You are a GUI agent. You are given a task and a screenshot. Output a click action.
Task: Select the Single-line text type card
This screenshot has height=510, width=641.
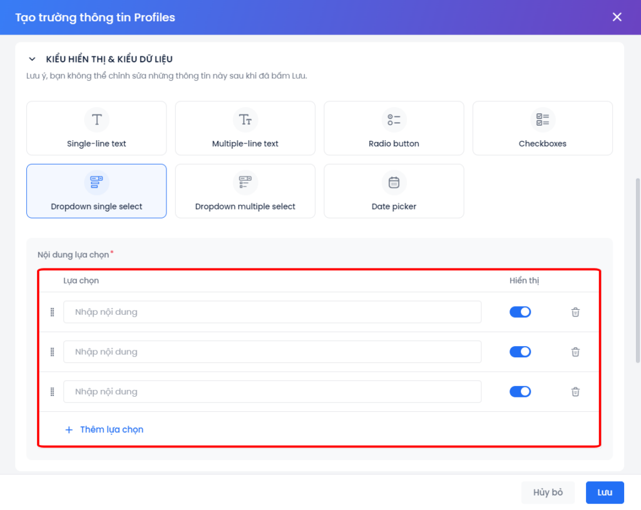[x=96, y=128]
